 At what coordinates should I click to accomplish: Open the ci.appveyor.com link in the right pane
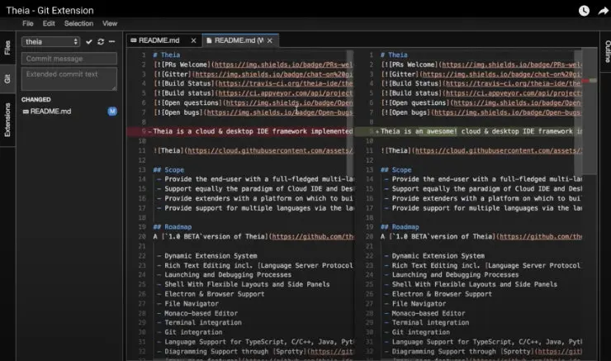(x=514, y=93)
